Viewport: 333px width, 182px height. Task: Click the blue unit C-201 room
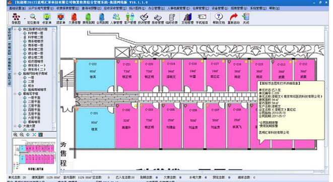(x=95, y=128)
